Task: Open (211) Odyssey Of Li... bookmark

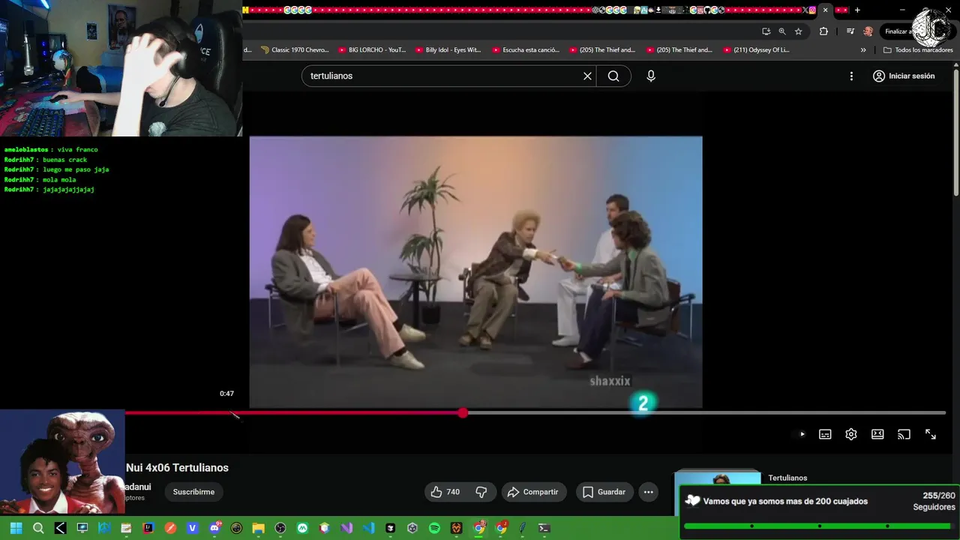Action: 757,50
